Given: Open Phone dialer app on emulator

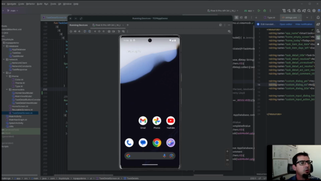Looking at the screenshot, I should [129, 143].
